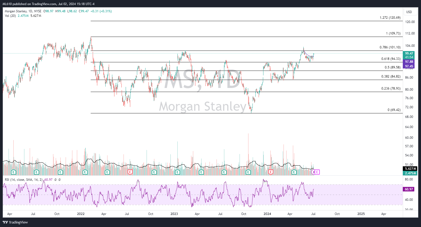Select the 1 (109.73) Fibonacci level label
The image size is (421, 227).
point(393,33)
